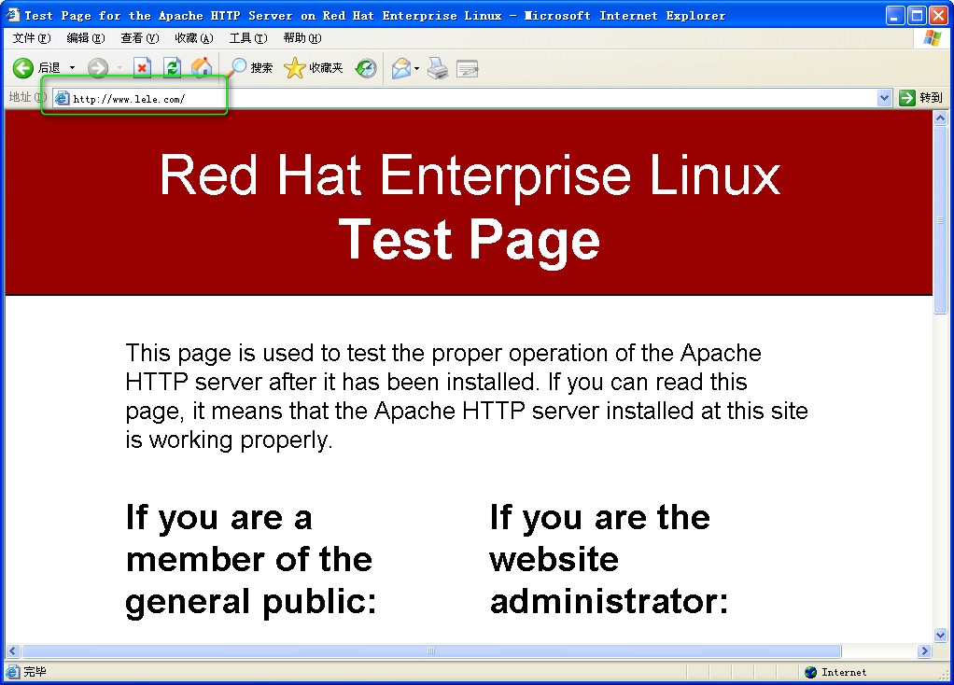
Task: Click 'If you are the website administrator:' heading
Action: pyautogui.click(x=609, y=559)
